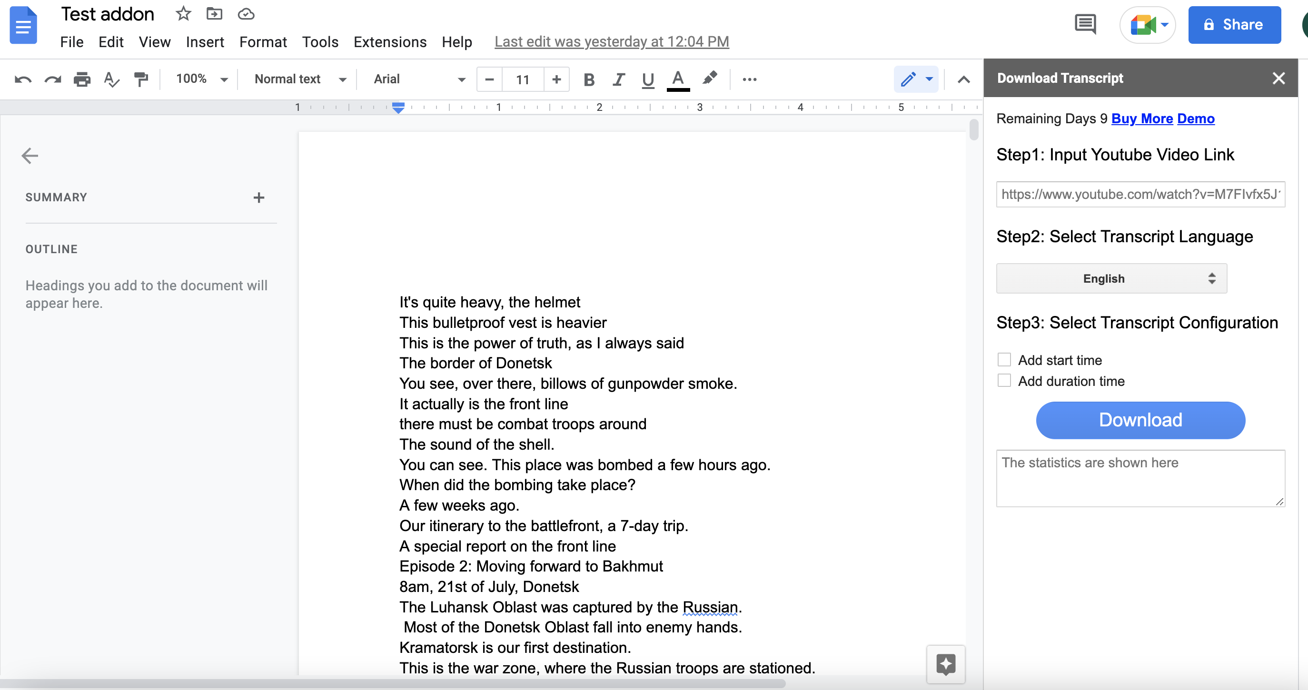Print the document
1308x690 pixels.
tap(82, 79)
